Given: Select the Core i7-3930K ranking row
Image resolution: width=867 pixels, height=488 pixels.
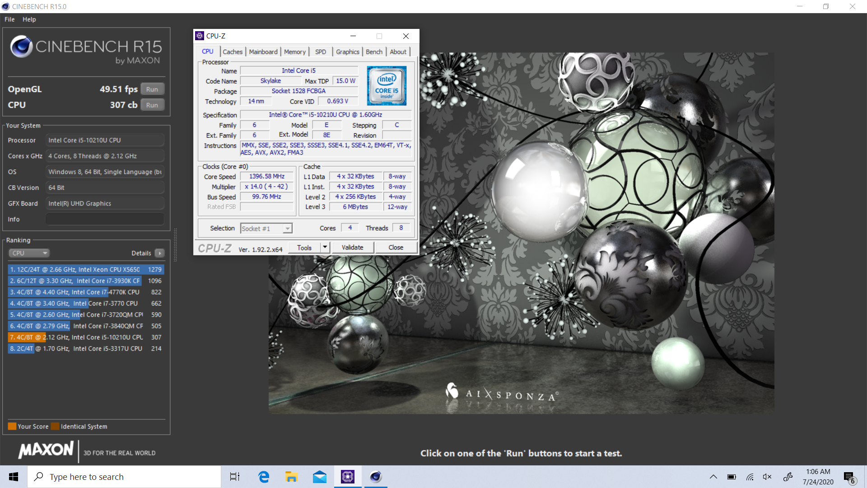Looking at the screenshot, I should 86,281.
